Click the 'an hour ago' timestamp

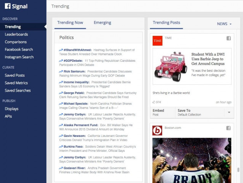224,102
